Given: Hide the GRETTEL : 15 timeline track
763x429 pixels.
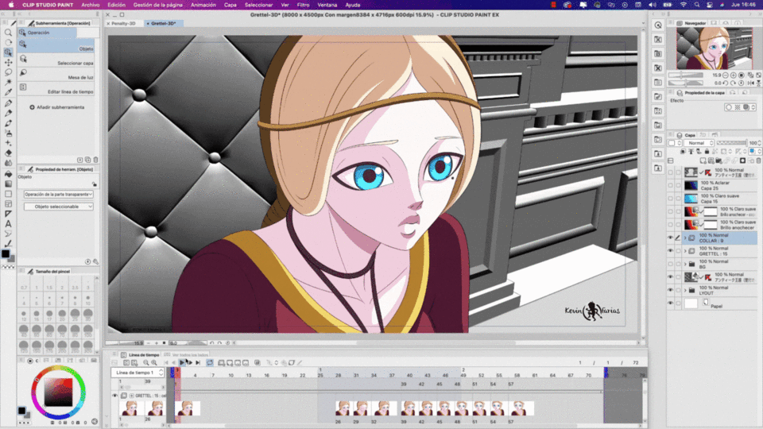Looking at the screenshot, I should (x=114, y=395).
